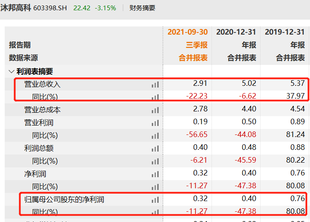The image size is (310, 222).
Task: Click the 营业利润 row label
Action: click(x=39, y=123)
